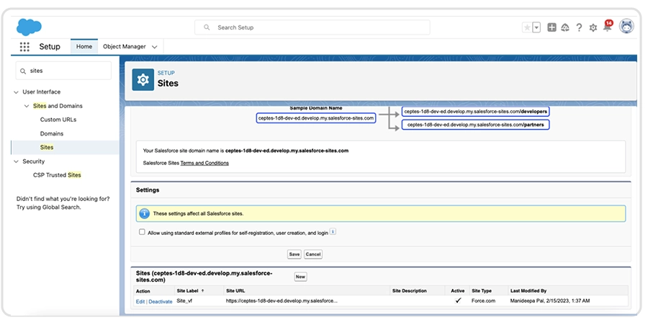Open the Trailhead guidance icon
This screenshot has height=320, width=648.
[x=565, y=27]
